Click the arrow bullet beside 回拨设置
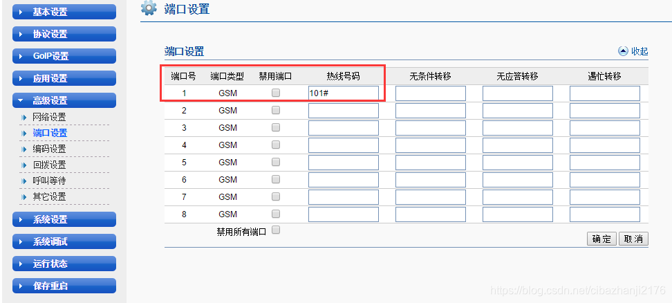 pyautogui.click(x=24, y=165)
